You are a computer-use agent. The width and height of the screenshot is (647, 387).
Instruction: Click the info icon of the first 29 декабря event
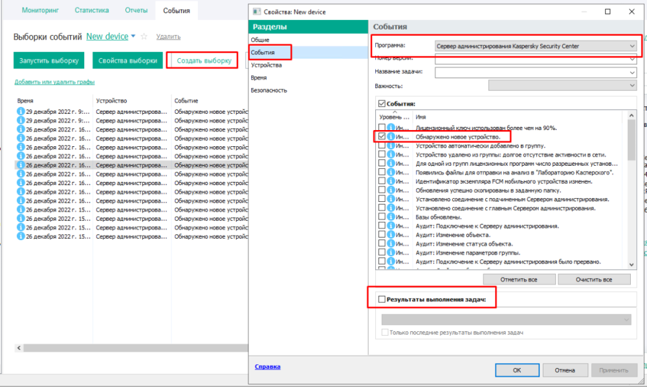pos(20,111)
